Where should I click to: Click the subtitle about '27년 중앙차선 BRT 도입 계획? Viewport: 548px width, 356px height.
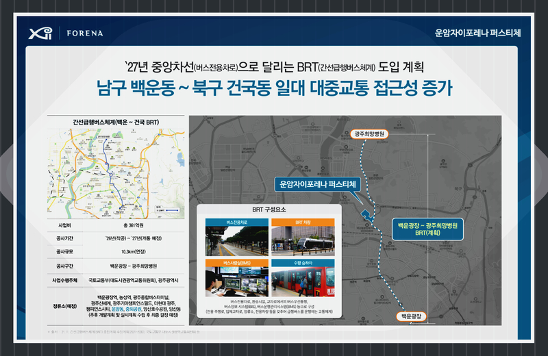point(275,66)
